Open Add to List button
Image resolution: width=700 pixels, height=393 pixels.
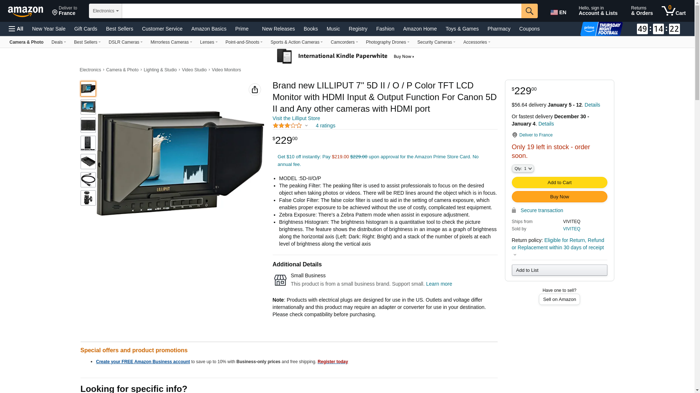coord(559,270)
